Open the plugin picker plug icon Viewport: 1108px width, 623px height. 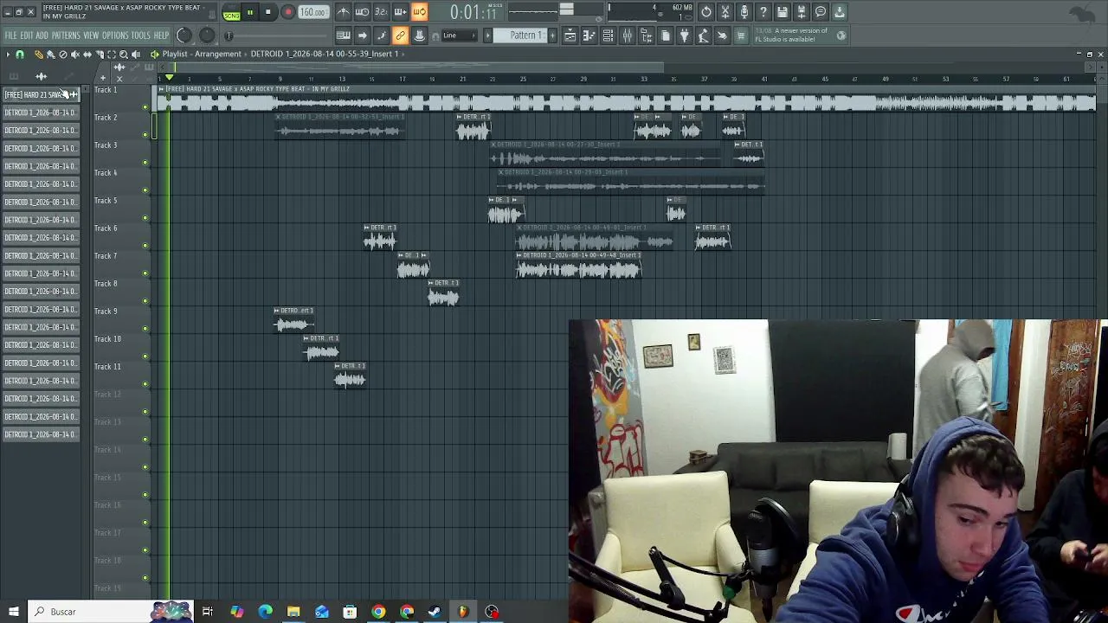click(x=685, y=35)
